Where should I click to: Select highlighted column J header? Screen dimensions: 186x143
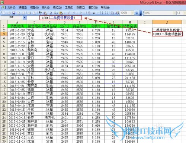[167, 22]
